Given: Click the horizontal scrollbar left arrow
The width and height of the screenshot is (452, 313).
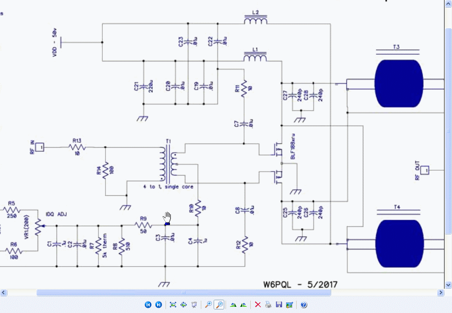Looking at the screenshot, I should [x=4, y=292].
